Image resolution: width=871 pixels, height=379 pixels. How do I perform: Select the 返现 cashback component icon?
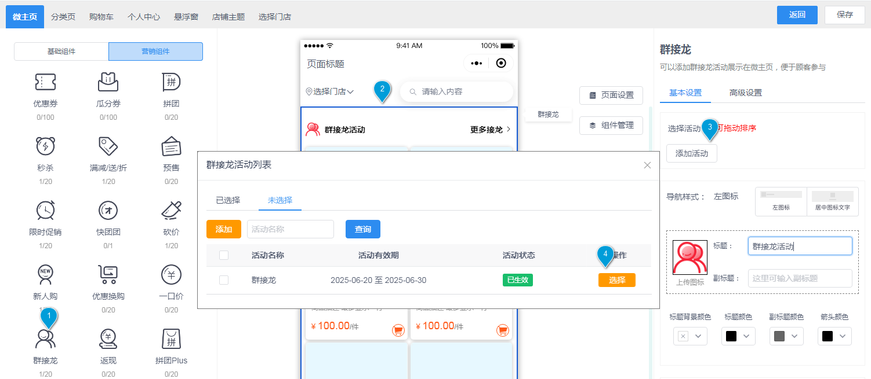click(108, 338)
